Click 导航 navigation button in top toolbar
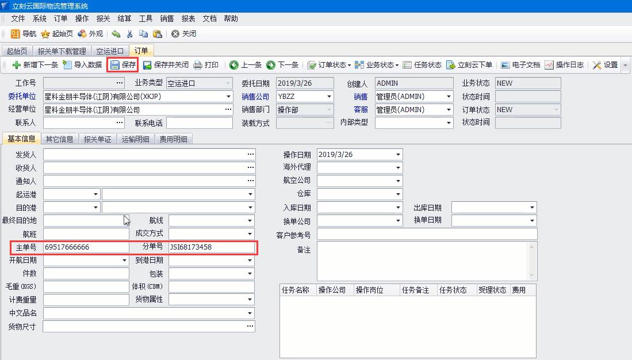This screenshot has width=632, height=360. [24, 34]
